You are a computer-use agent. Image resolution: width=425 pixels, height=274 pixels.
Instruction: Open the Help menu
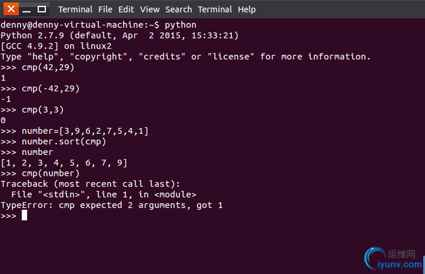247,9
